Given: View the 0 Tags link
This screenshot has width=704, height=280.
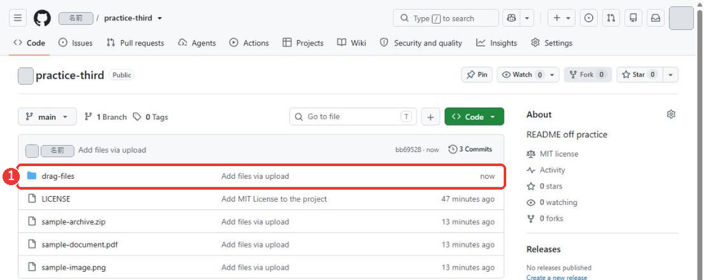Looking at the screenshot, I should coord(150,117).
